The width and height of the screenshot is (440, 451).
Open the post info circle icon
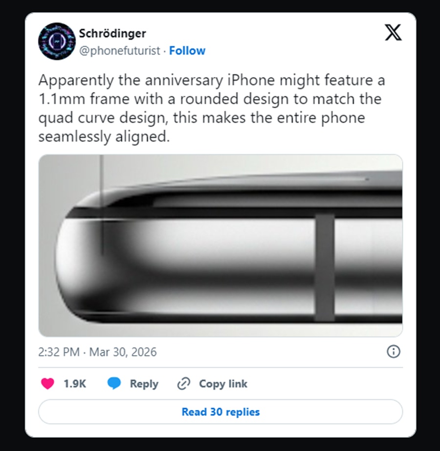click(394, 352)
